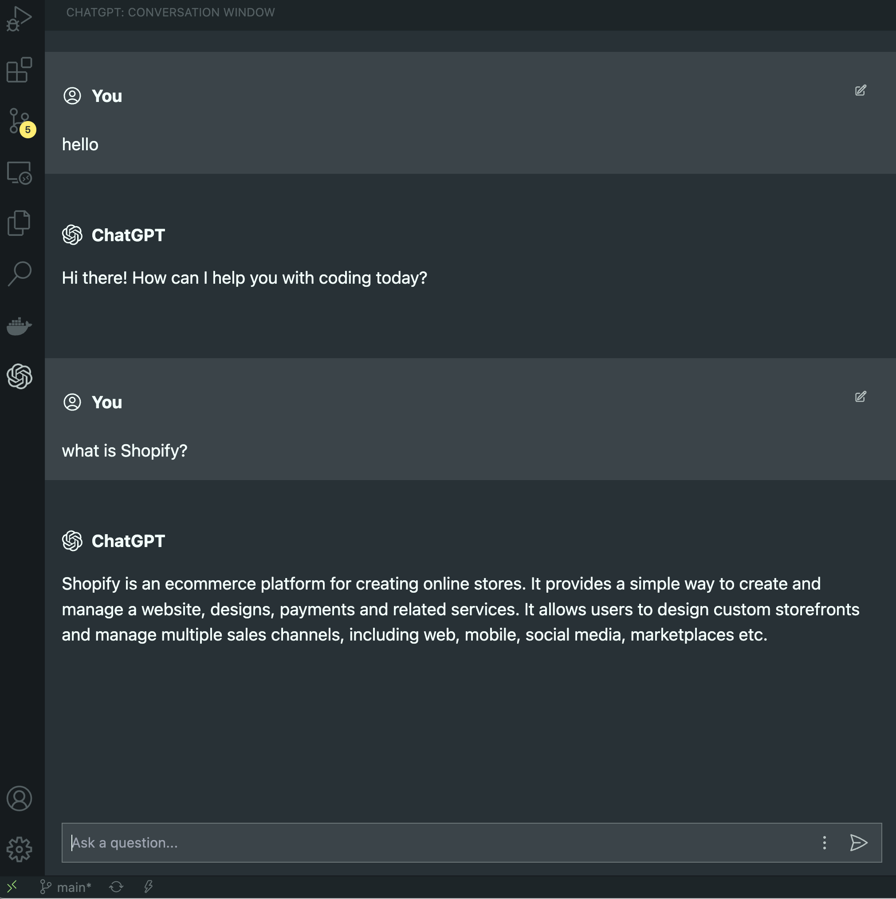Open the three-dot options menu

tap(824, 843)
